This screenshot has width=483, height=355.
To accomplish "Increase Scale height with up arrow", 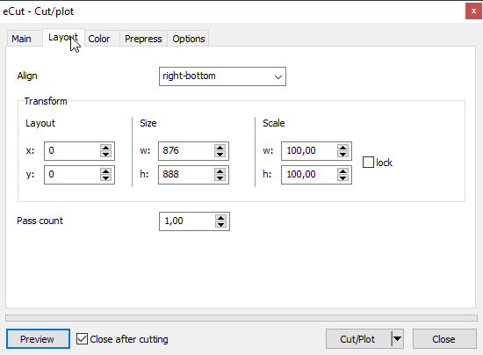I will (342, 171).
